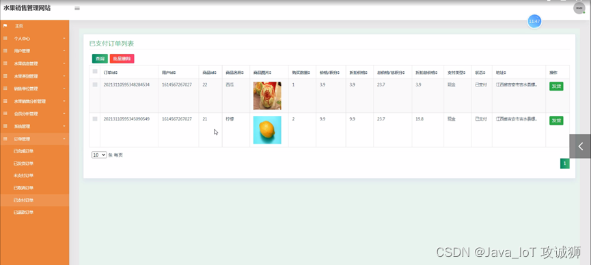This screenshot has width=591, height=265.
Task: Click 发货 for the 柠檬 order
Action: (556, 121)
